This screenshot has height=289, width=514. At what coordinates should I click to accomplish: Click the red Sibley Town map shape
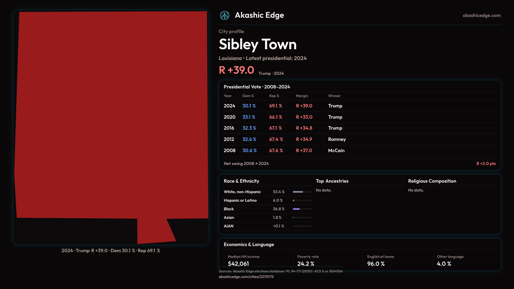pos(111,115)
